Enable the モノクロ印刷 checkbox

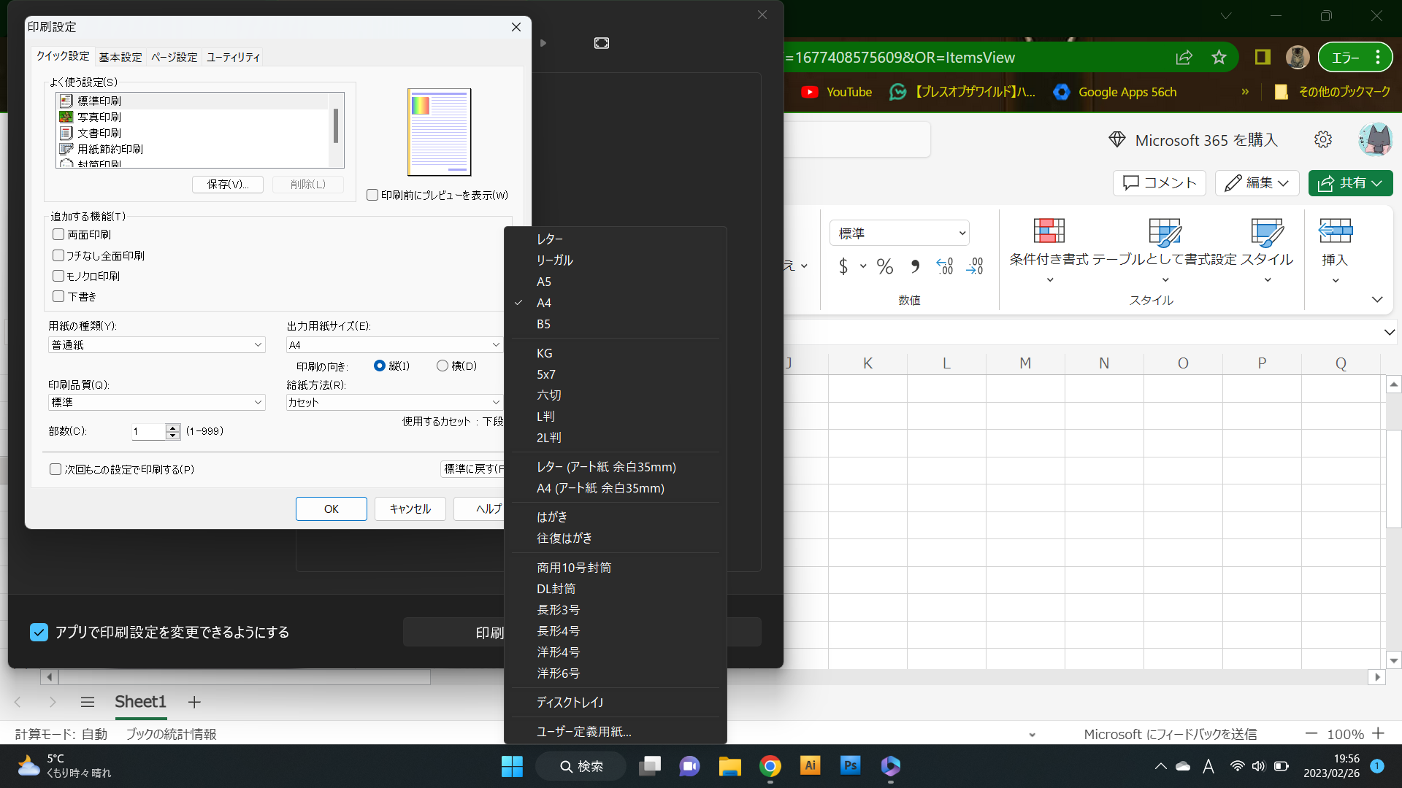pyautogui.click(x=59, y=276)
